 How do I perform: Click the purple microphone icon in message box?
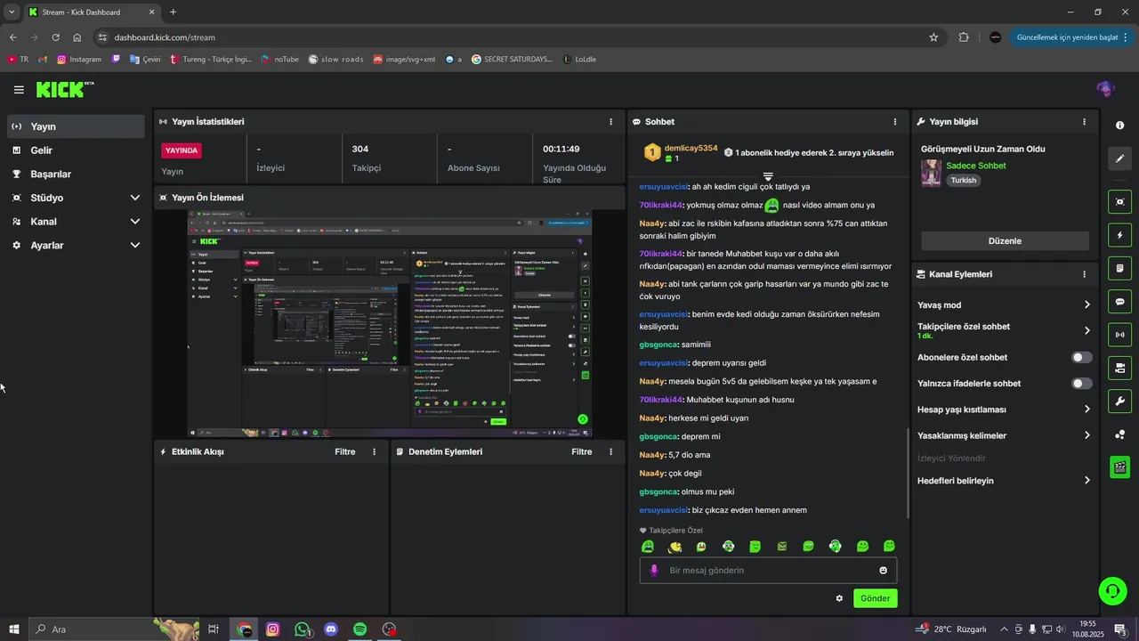654,571
